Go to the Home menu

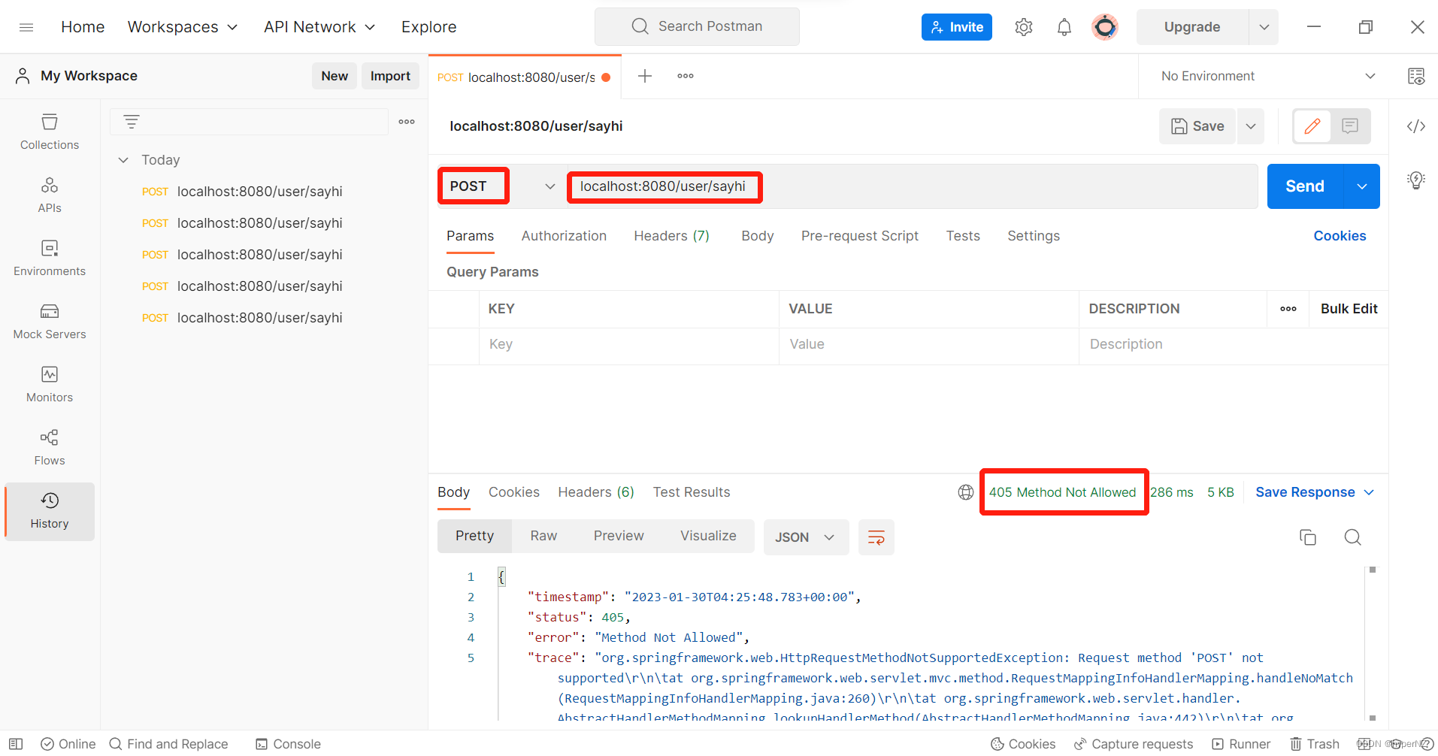(83, 27)
